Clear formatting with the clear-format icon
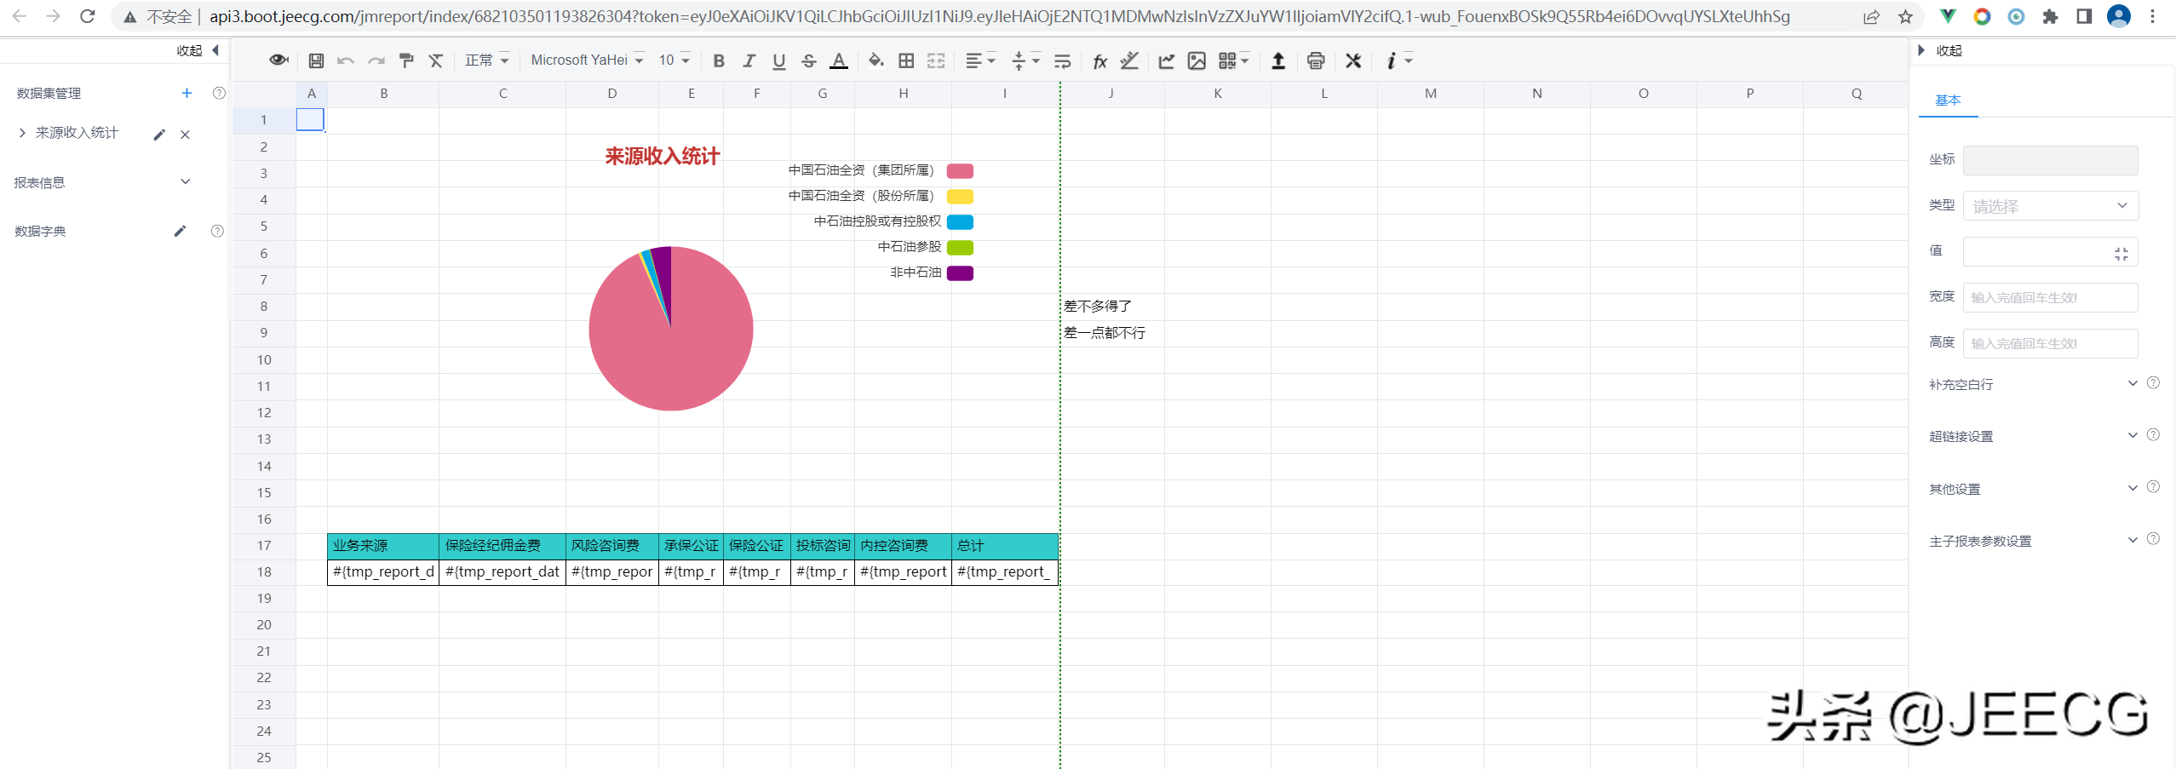The image size is (2176, 769). [x=436, y=60]
